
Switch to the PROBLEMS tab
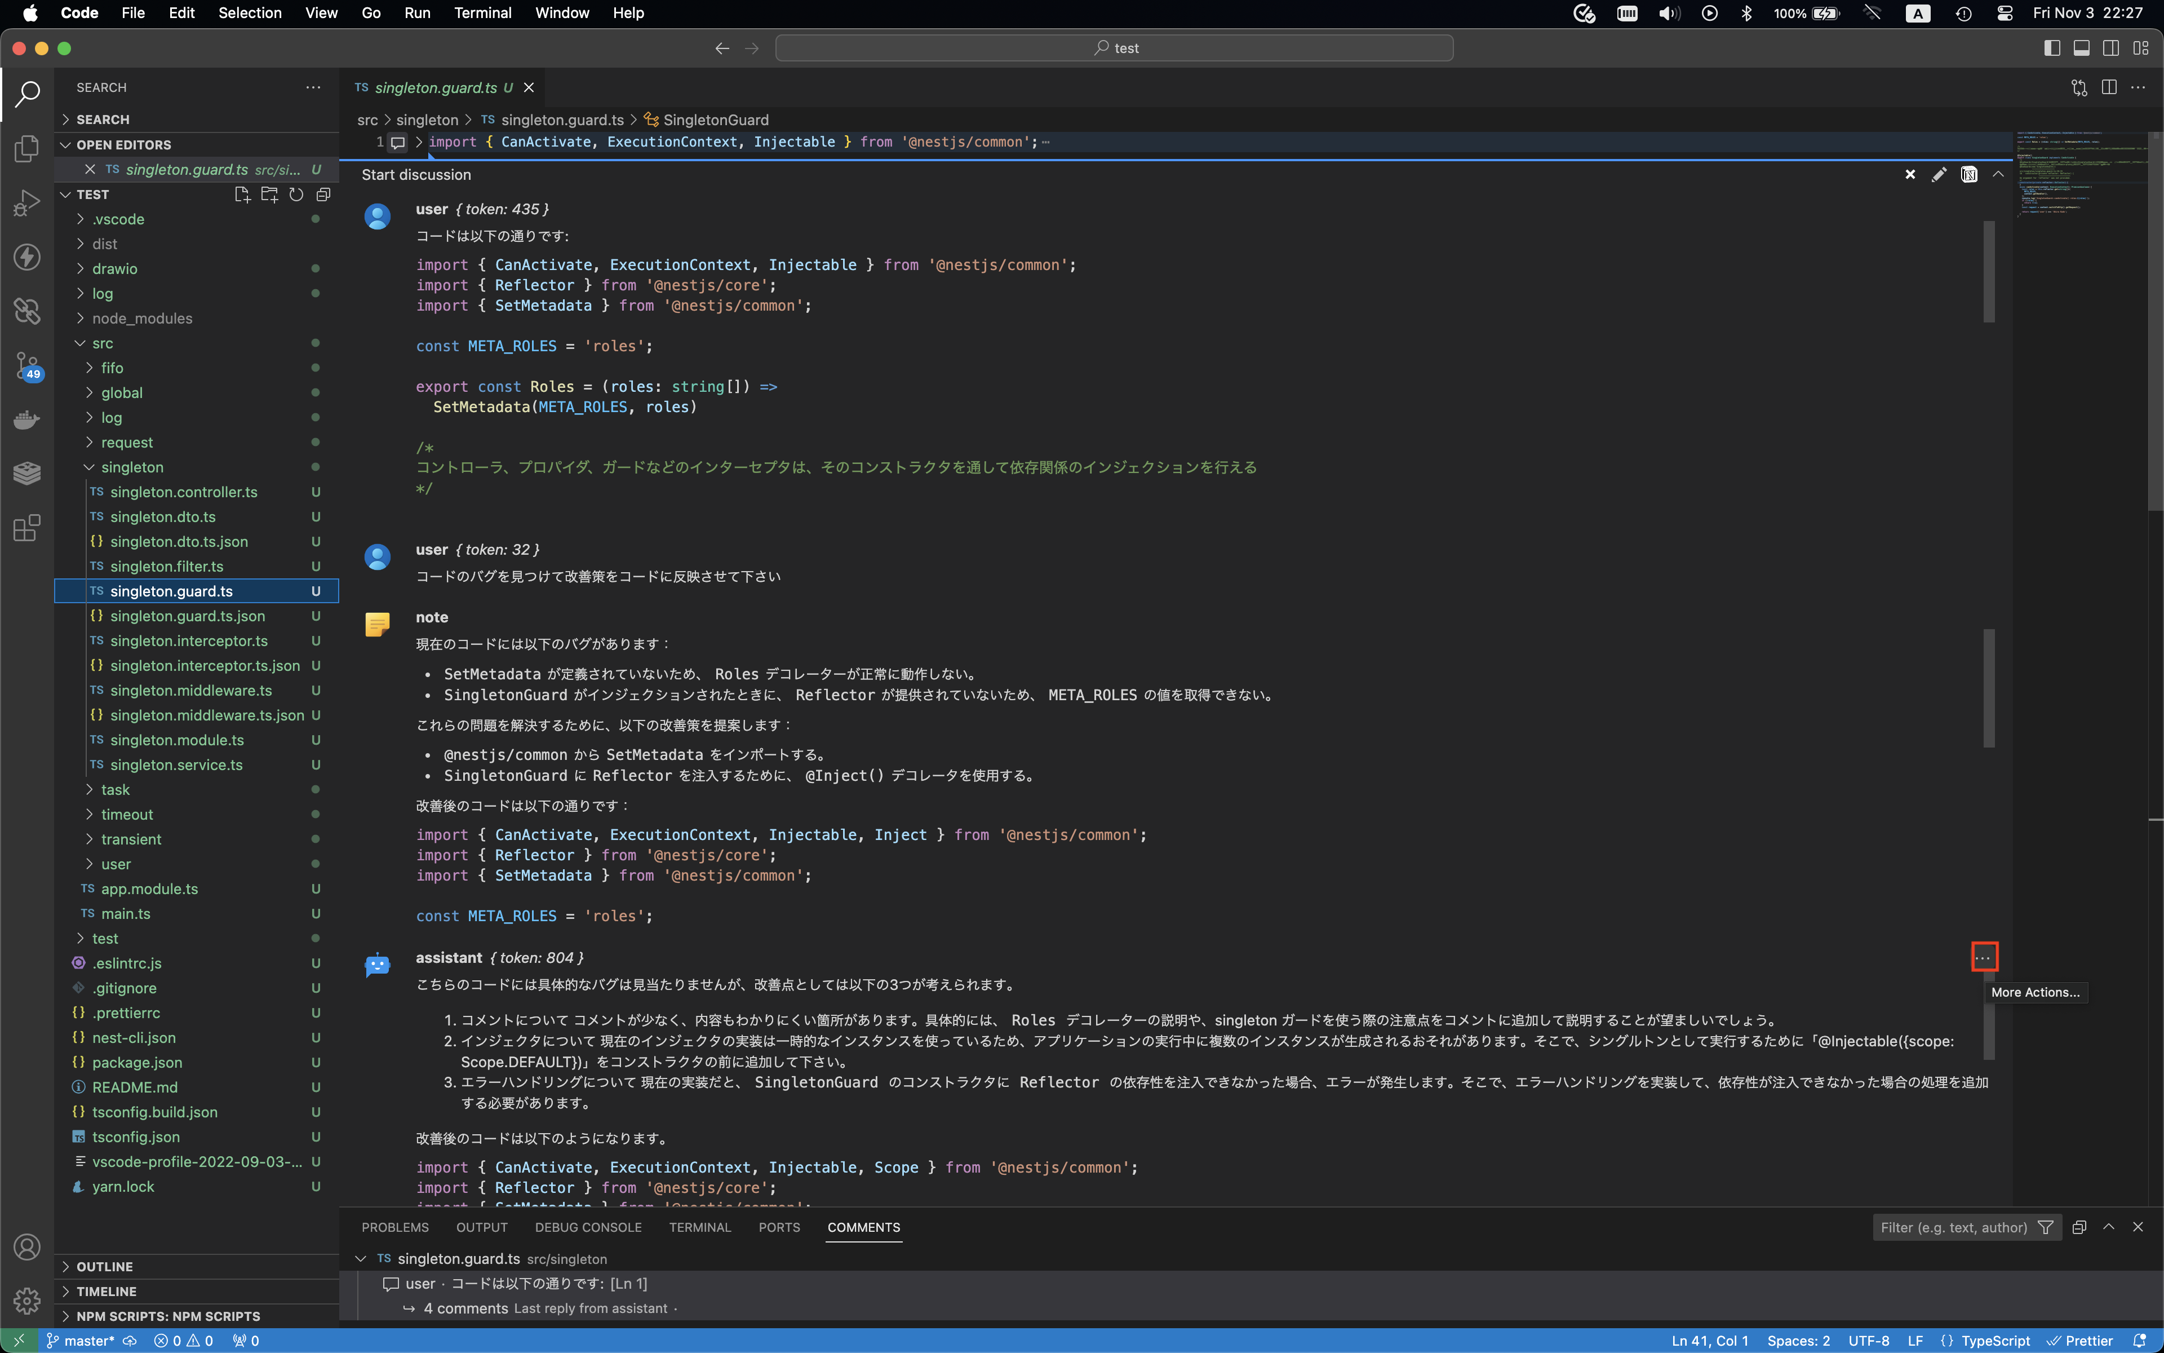pos(395,1228)
